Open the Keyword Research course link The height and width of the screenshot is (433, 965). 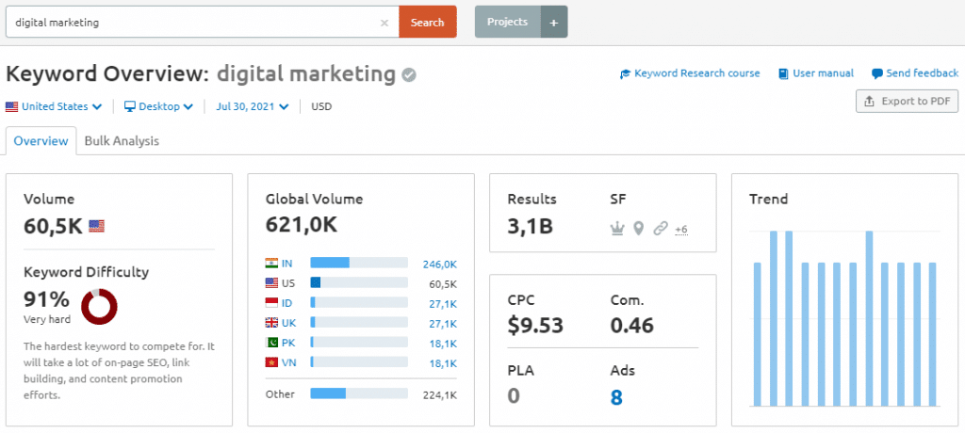(x=697, y=73)
